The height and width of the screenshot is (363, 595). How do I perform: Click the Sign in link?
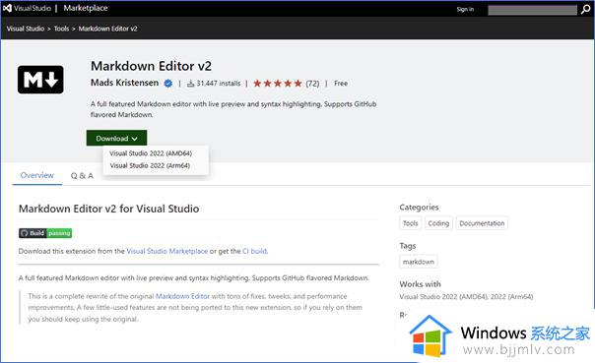[x=465, y=9]
